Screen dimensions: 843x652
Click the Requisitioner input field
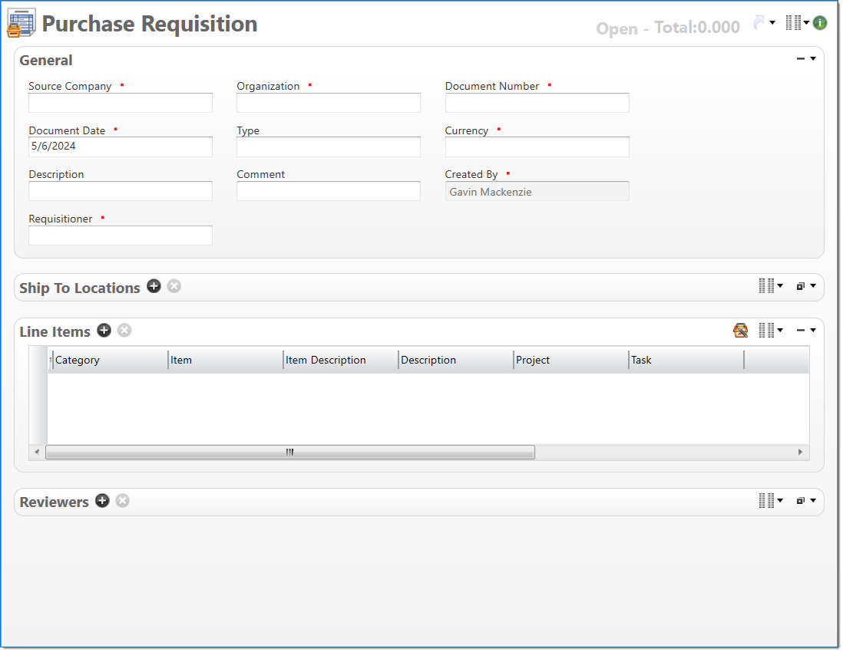pos(120,235)
